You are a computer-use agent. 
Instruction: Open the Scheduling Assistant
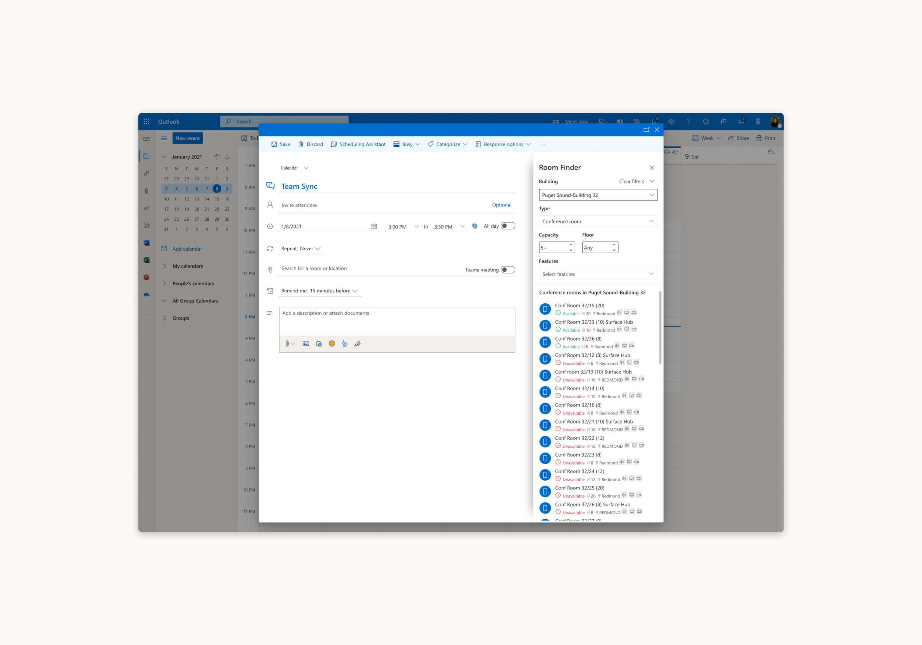358,144
